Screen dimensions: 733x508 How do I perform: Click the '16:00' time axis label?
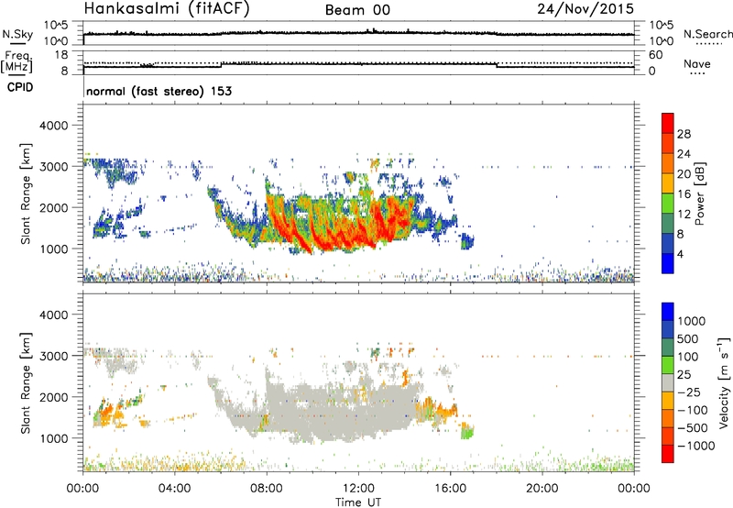click(x=450, y=489)
